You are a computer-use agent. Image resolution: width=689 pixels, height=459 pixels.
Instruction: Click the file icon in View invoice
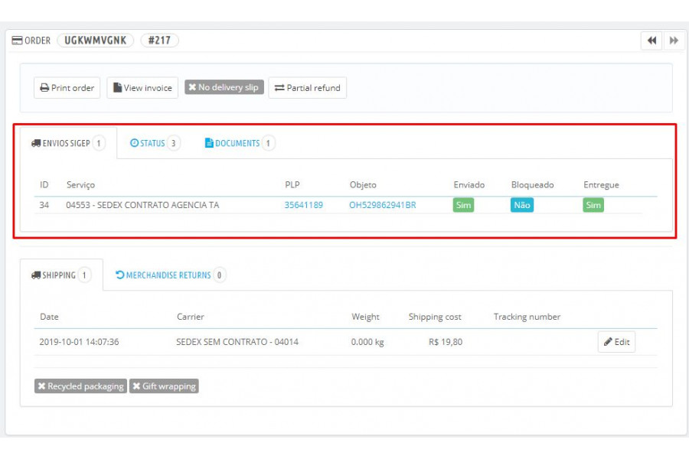coord(117,87)
